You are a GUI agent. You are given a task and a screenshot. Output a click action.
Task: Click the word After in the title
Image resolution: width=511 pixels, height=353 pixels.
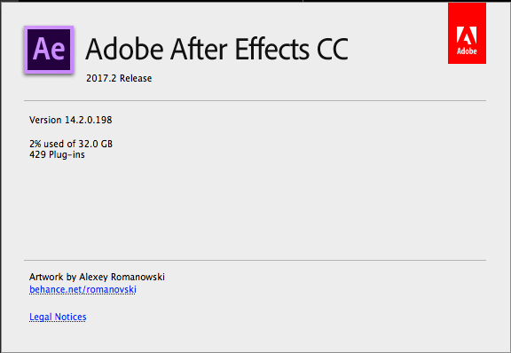[199, 49]
